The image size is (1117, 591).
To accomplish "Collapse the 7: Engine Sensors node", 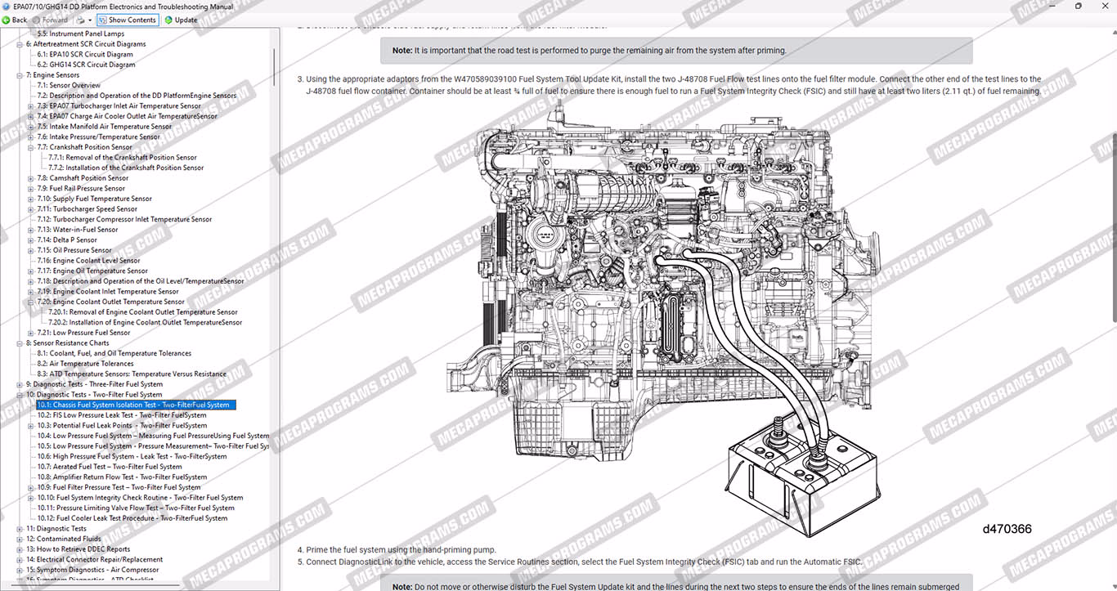I will 20,75.
